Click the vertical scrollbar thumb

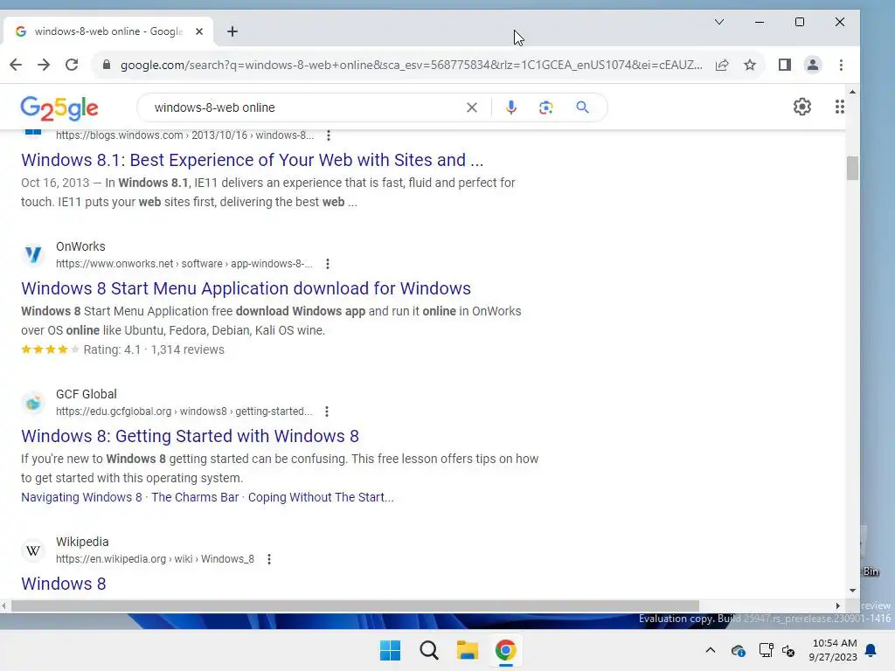click(x=852, y=169)
